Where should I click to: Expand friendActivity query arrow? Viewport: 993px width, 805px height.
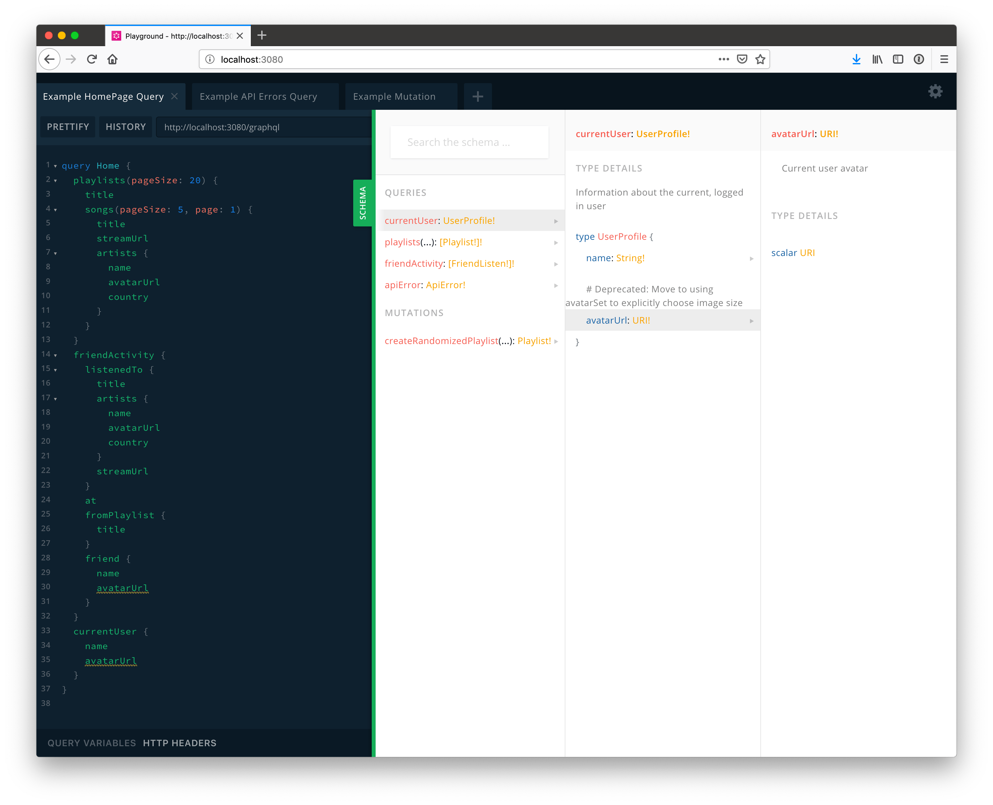(x=556, y=264)
